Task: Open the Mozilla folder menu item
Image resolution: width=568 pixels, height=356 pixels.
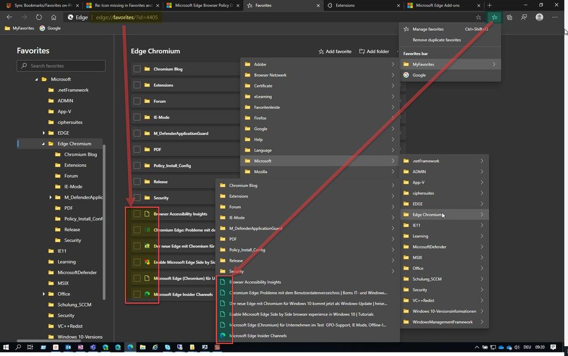Action: tap(320, 171)
